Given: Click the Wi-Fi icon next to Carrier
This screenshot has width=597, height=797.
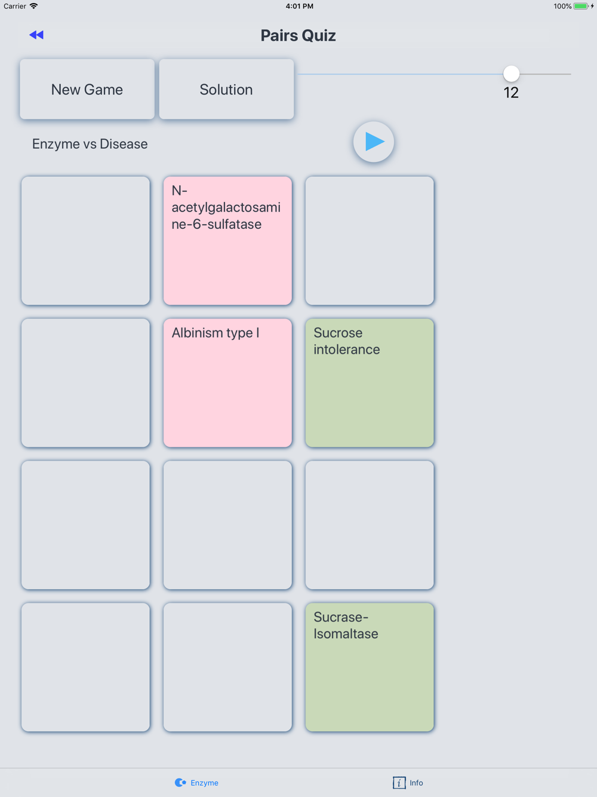Looking at the screenshot, I should pyautogui.click(x=34, y=6).
